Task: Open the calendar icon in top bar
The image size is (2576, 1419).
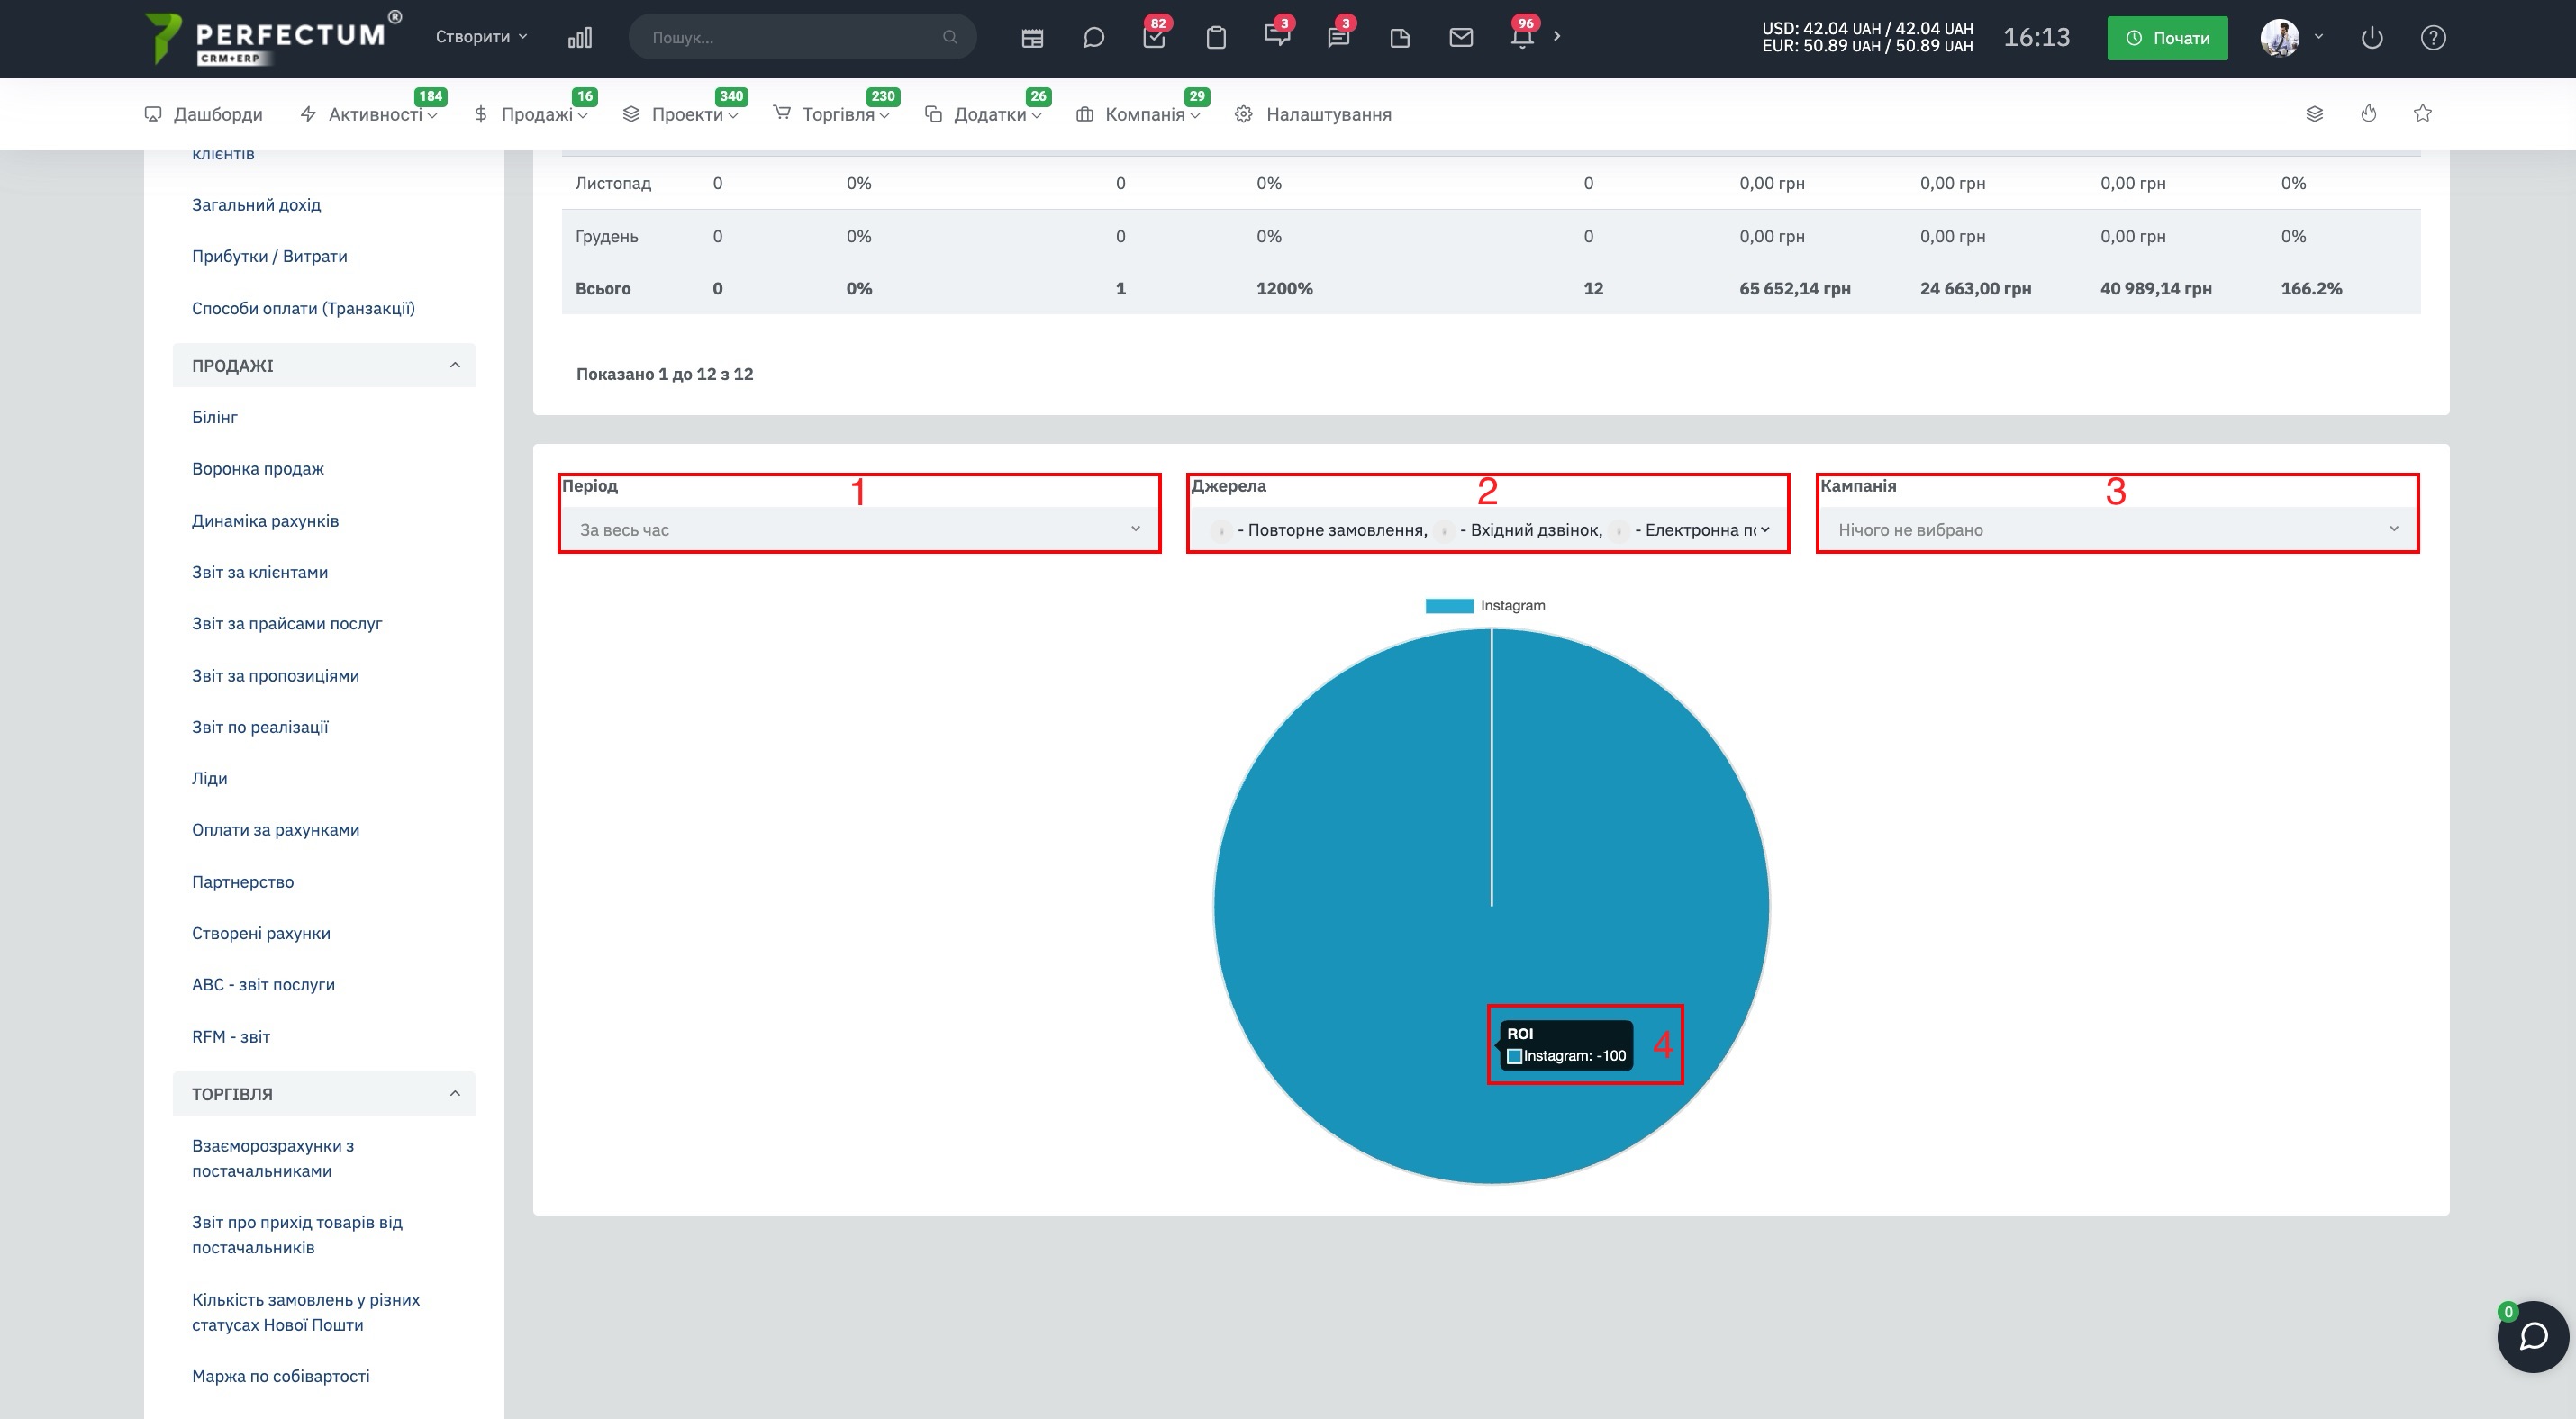Action: (x=1032, y=38)
